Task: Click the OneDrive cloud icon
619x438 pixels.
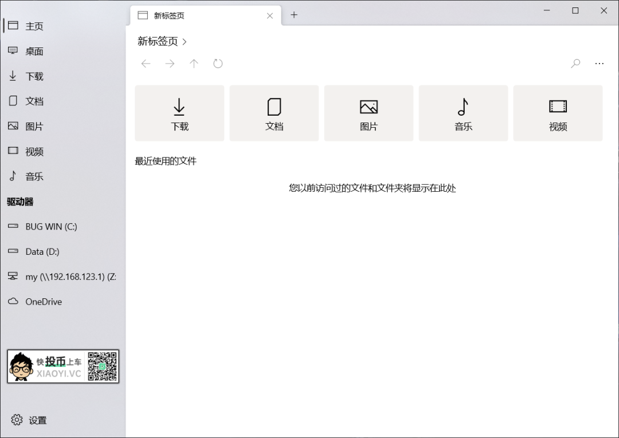Action: click(x=13, y=302)
